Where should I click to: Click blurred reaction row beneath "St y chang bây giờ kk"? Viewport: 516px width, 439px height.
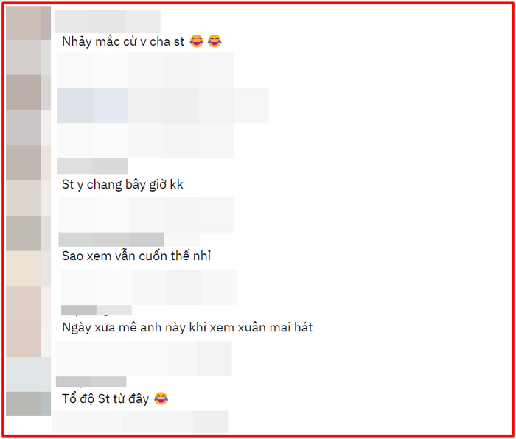(x=147, y=215)
